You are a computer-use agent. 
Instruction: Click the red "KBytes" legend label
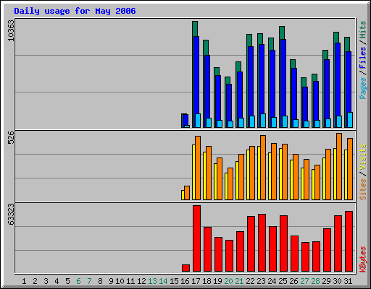(362, 259)
